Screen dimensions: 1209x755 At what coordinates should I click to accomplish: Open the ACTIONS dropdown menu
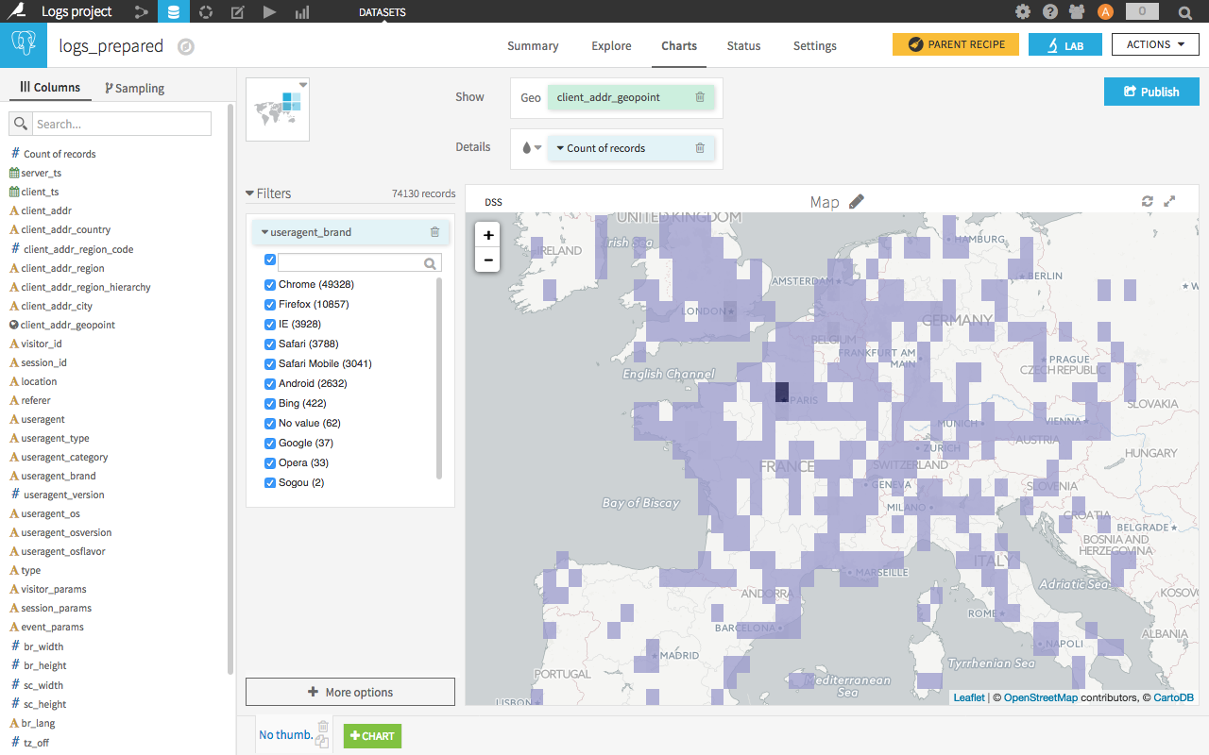tap(1155, 43)
